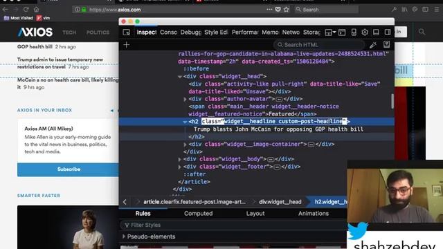This screenshot has width=443, height=249.
Task: Open the POLITICS nav link on Axios
Action: click(x=98, y=33)
